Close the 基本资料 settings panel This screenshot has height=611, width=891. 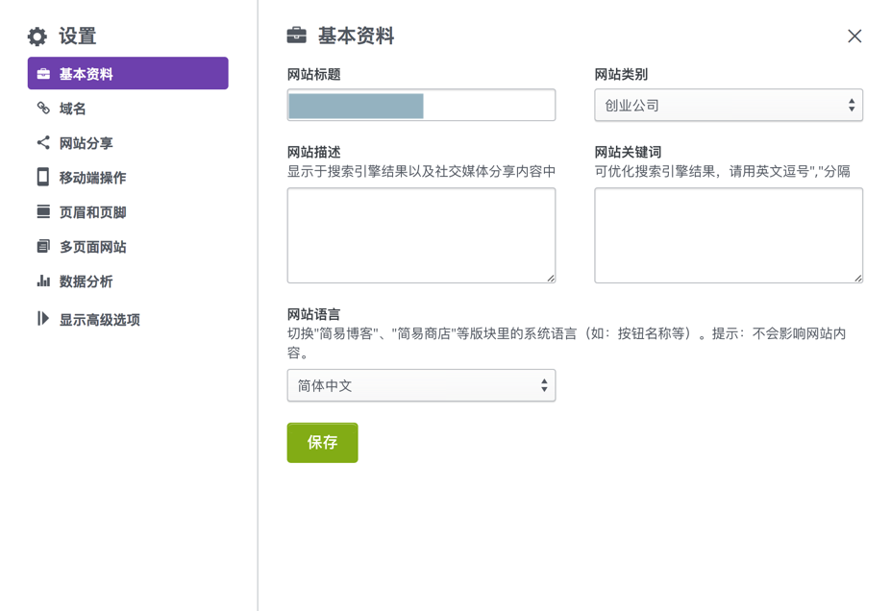pos(854,37)
